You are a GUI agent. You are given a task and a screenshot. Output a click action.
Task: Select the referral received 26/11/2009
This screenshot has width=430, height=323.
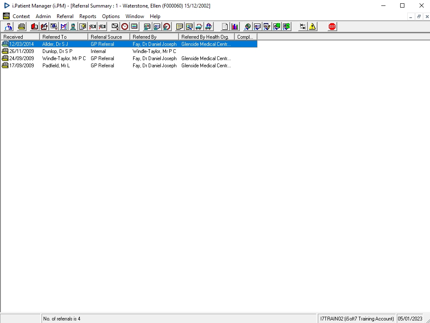click(x=129, y=51)
